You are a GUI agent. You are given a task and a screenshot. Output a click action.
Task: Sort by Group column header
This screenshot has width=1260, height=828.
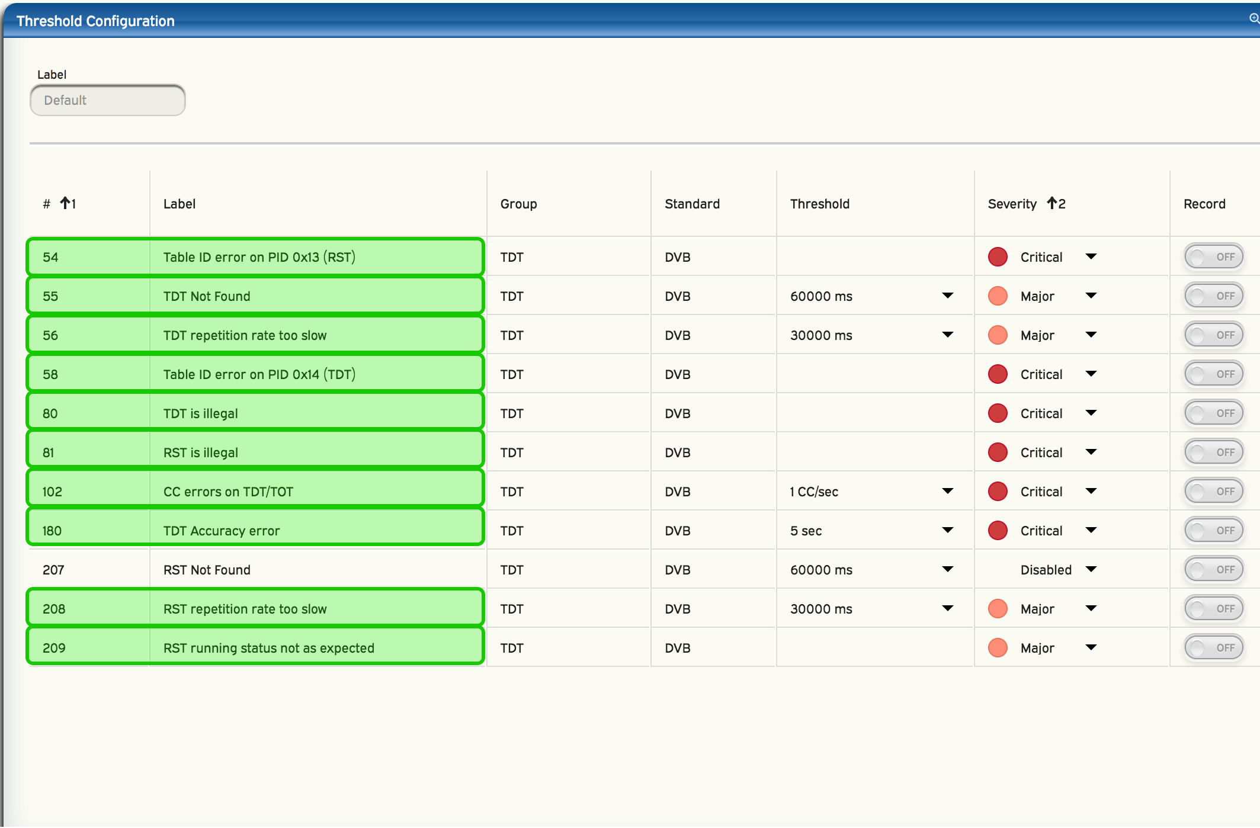click(518, 204)
